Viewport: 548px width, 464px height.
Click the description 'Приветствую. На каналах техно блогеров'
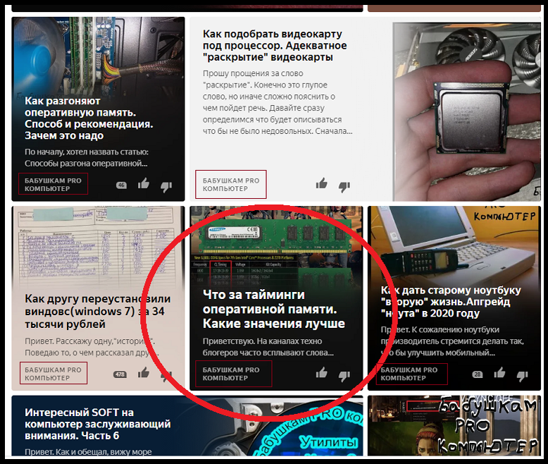pos(268,347)
